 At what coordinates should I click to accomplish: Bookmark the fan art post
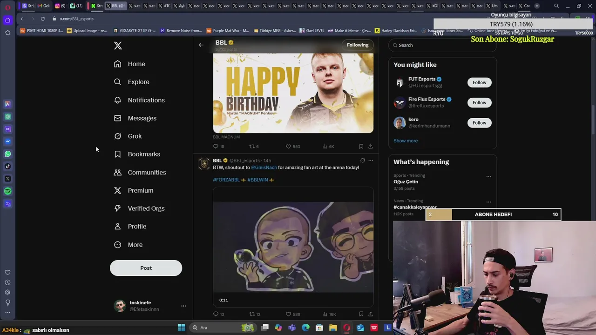click(361, 314)
